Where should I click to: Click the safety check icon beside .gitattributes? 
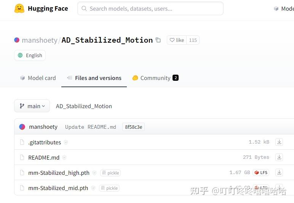pyautogui.click(x=66, y=142)
